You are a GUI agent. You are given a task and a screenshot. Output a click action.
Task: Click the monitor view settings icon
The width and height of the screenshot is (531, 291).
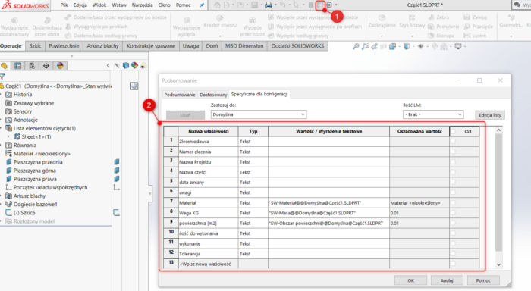click(458, 46)
